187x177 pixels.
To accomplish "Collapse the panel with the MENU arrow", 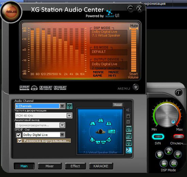I will click(135, 87).
